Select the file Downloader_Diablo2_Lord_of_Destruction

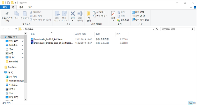coord(52,43)
